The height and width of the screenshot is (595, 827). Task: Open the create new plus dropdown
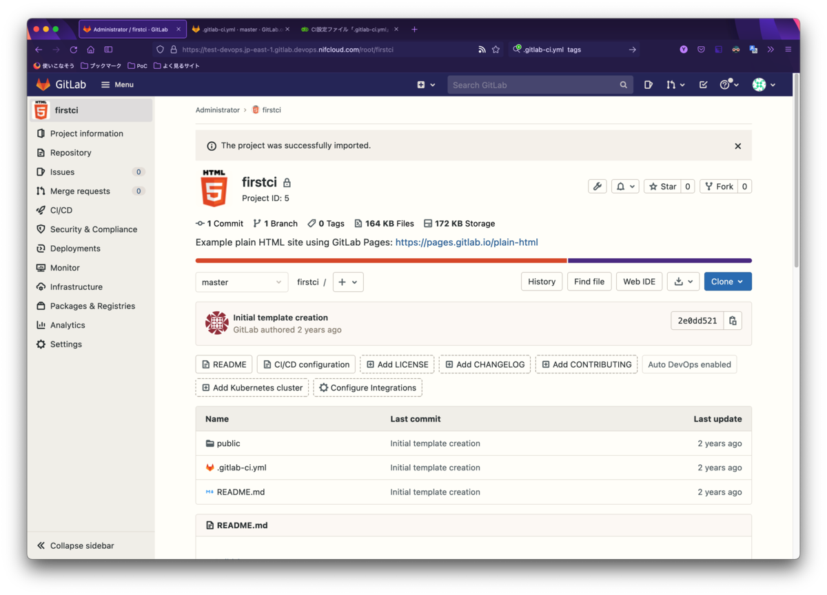pos(426,85)
